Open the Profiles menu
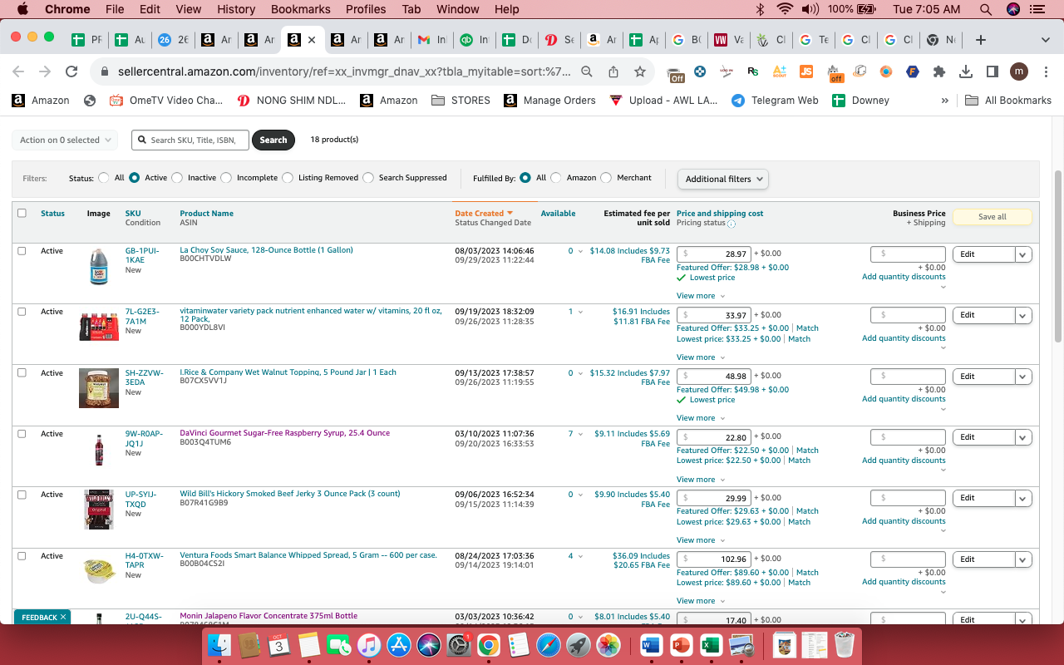The width and height of the screenshot is (1064, 665). (366, 9)
